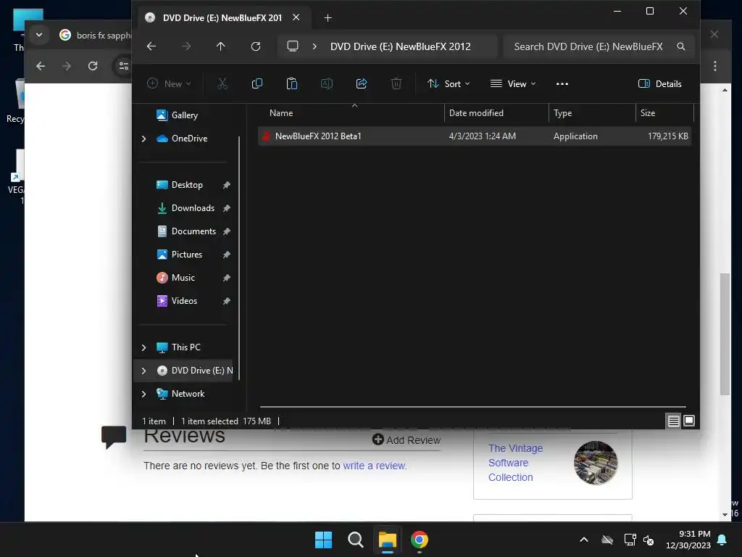Image resolution: width=742 pixels, height=557 pixels.
Task: Open The Vintage Software Collection link
Action: [515, 463]
